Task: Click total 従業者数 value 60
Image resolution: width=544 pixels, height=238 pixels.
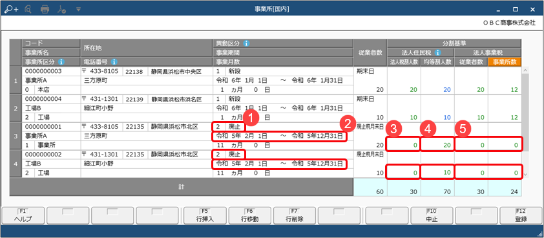Action: point(370,188)
